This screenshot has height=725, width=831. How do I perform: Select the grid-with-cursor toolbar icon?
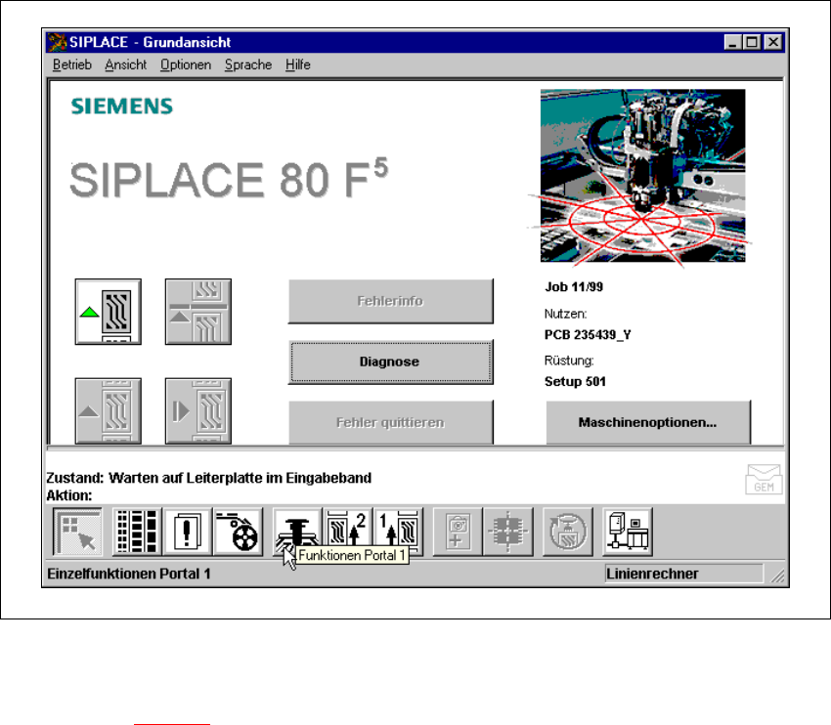pos(78,532)
